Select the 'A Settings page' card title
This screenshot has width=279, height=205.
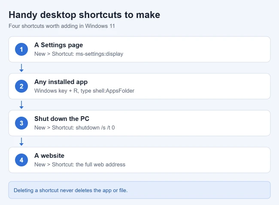click(x=58, y=45)
